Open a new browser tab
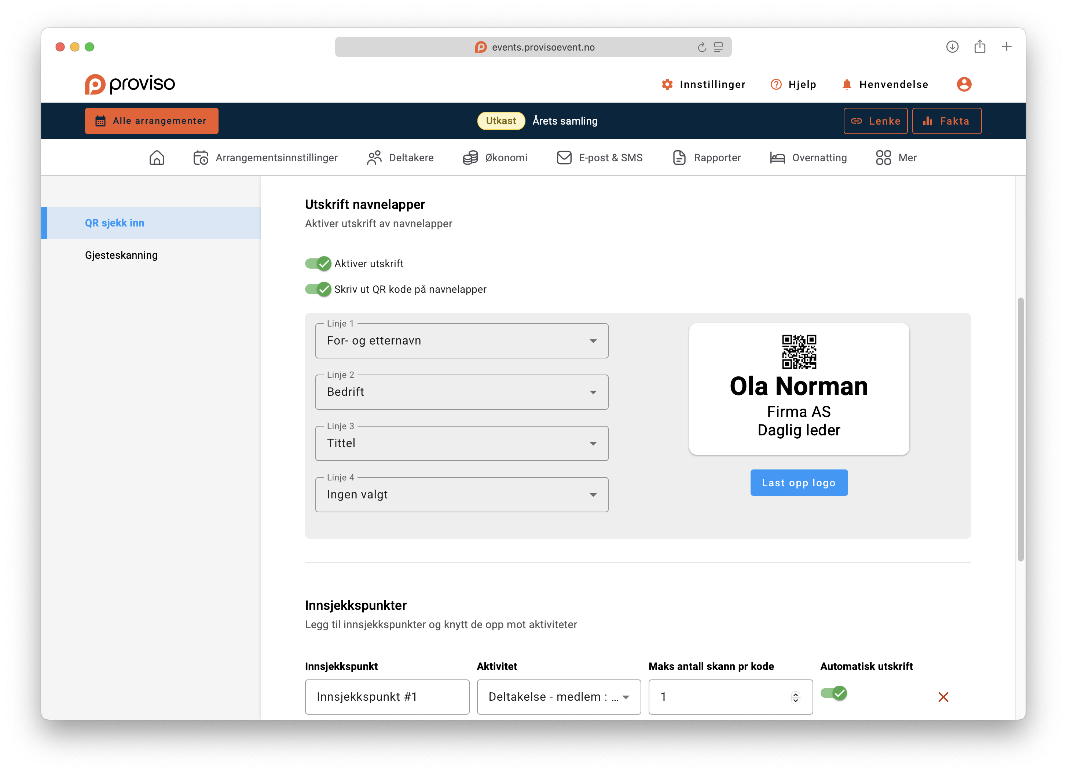1067x774 pixels. 1006,47
